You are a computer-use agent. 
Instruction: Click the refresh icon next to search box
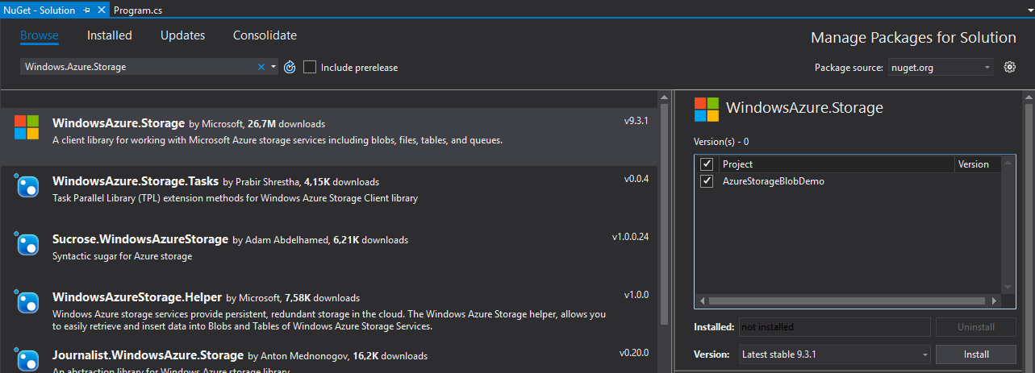290,67
